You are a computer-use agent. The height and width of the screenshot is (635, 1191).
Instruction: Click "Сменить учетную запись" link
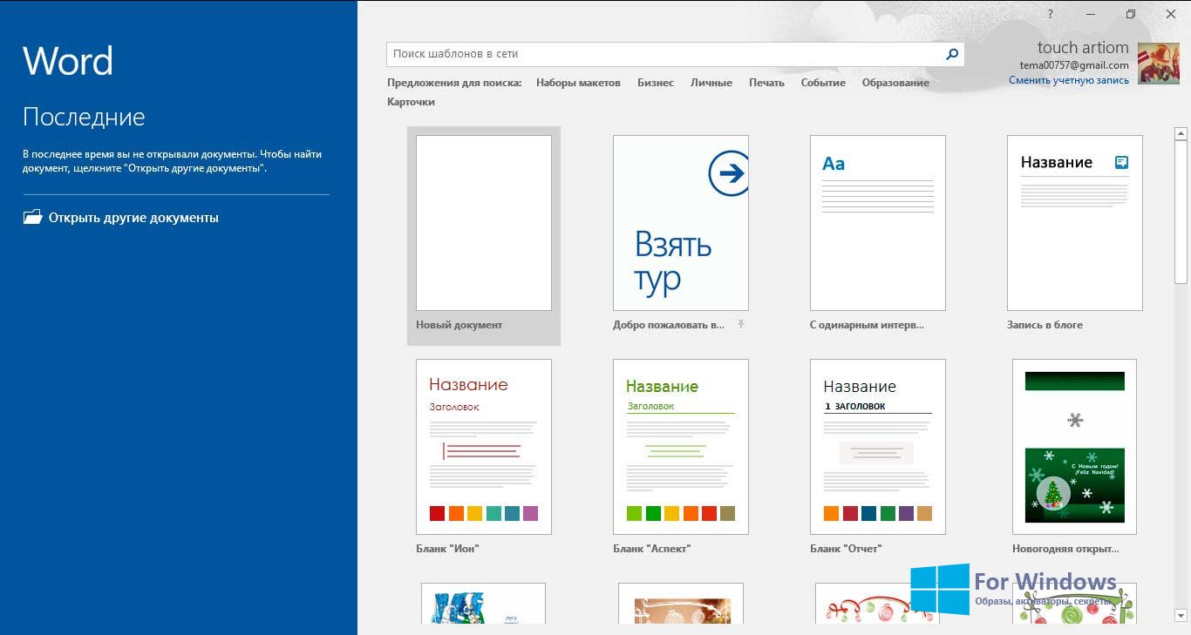click(1069, 80)
